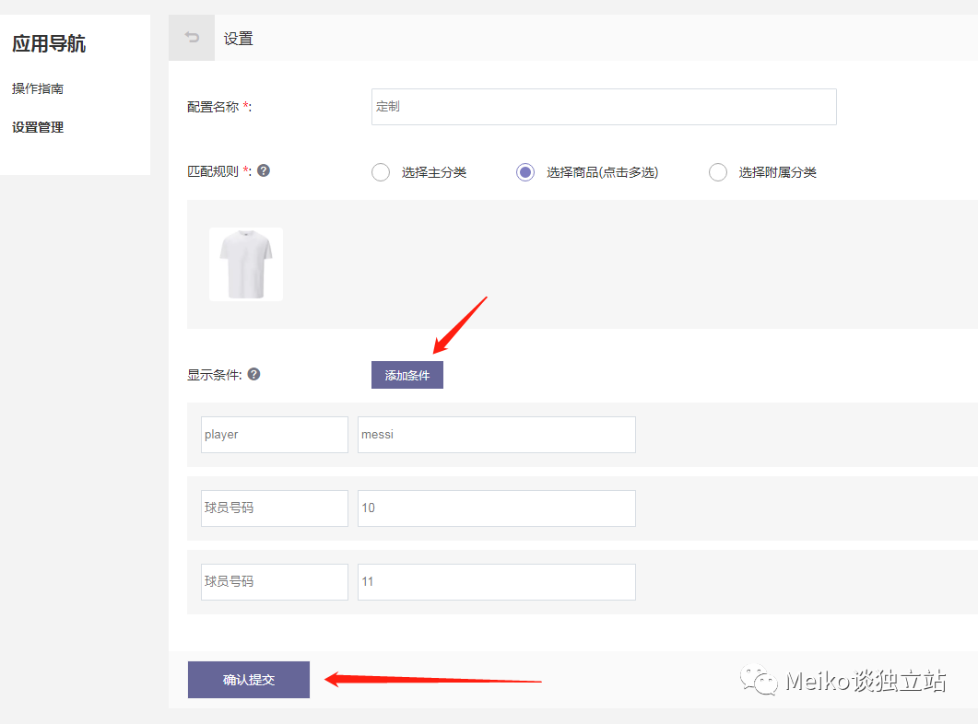Select the 选择附属分类 radio option
This screenshot has height=724, width=978.
click(718, 171)
